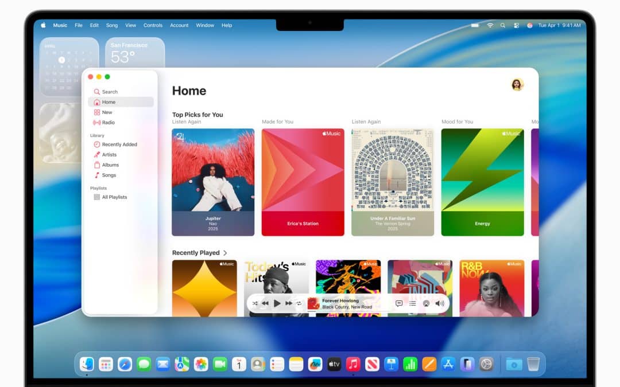Open Artists in the Library

121,154
